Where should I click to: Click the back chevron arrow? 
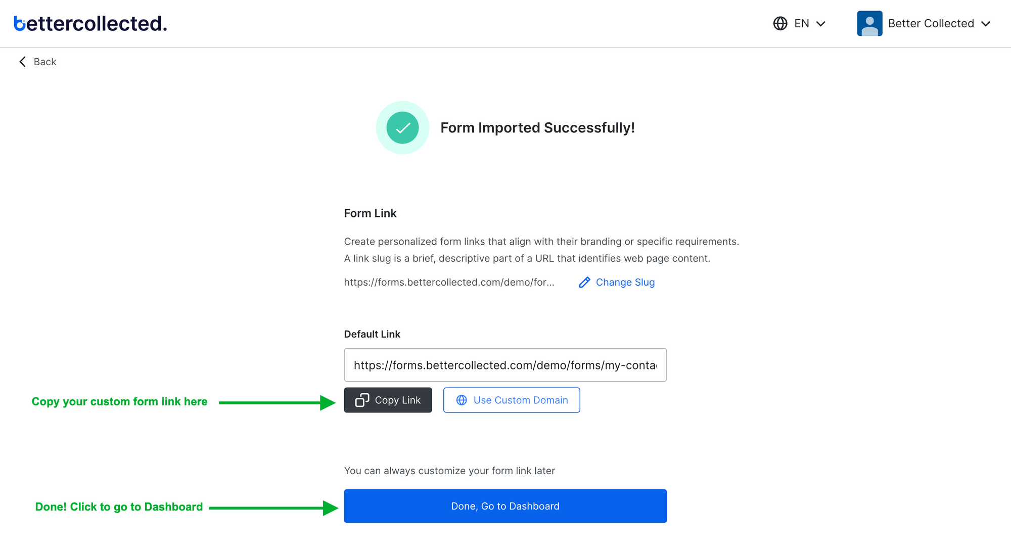point(22,61)
